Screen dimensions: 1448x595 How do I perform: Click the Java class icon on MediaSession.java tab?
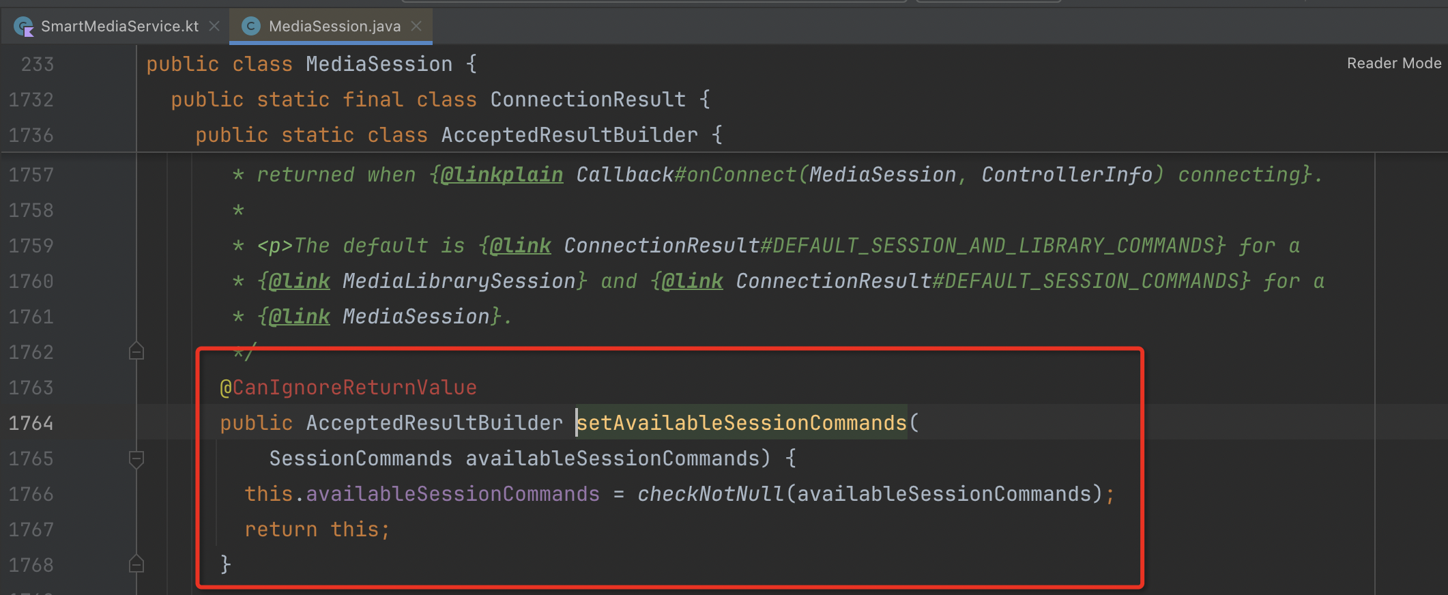(x=250, y=26)
